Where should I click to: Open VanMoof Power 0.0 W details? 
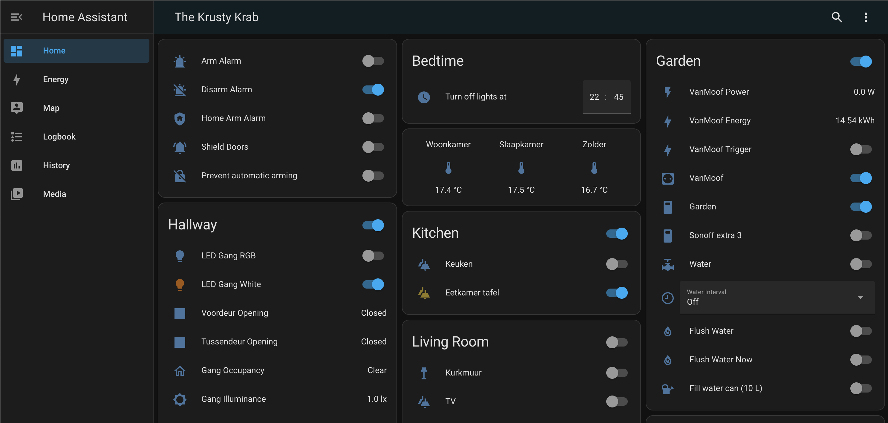pyautogui.click(x=864, y=92)
